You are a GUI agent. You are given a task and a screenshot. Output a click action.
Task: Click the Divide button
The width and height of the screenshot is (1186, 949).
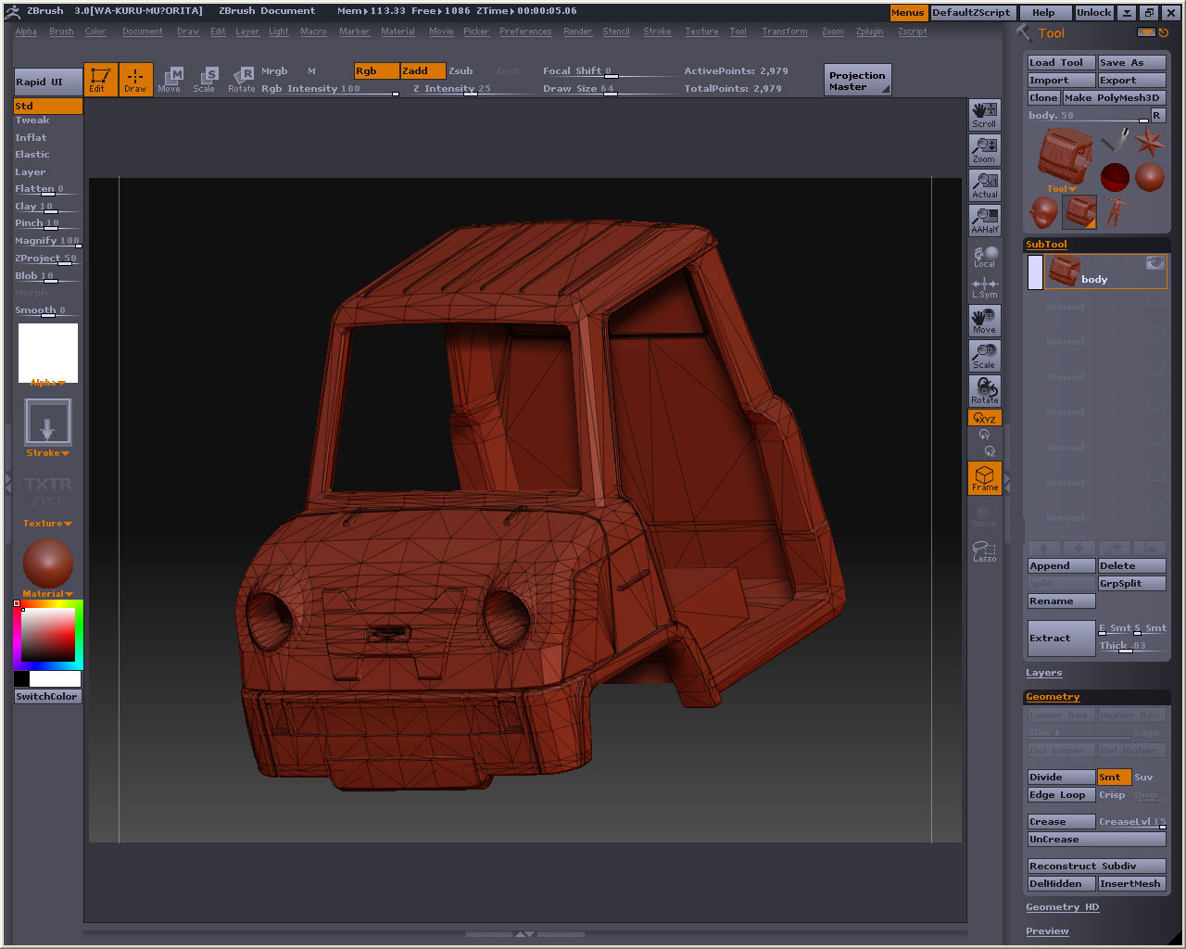click(x=1060, y=778)
